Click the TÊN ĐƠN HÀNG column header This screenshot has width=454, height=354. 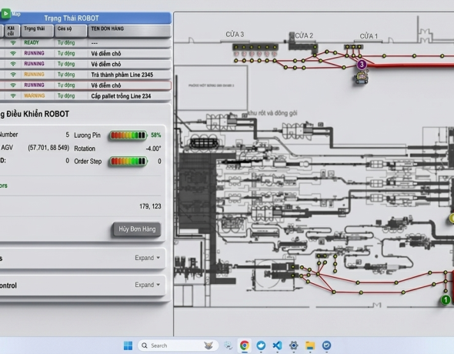point(129,31)
